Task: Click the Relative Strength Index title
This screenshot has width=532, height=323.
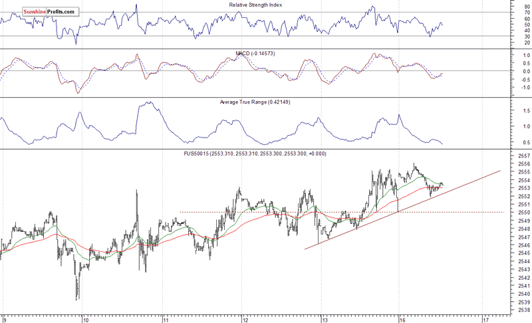Action: tap(265, 5)
